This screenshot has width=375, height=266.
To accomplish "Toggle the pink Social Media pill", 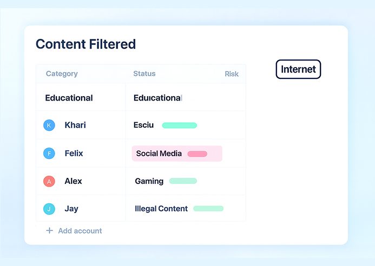I will [198, 154].
